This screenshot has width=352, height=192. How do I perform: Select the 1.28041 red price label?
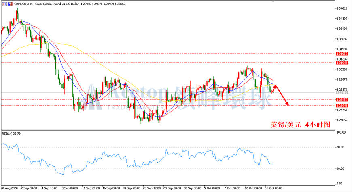342,106
